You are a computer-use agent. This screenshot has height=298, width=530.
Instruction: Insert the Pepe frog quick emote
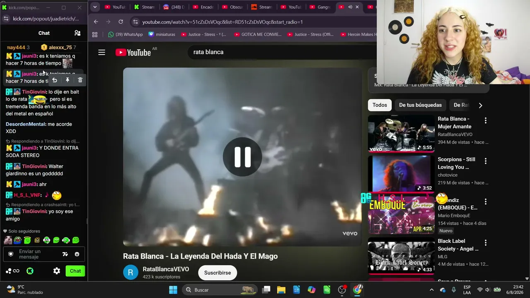(x=17, y=240)
